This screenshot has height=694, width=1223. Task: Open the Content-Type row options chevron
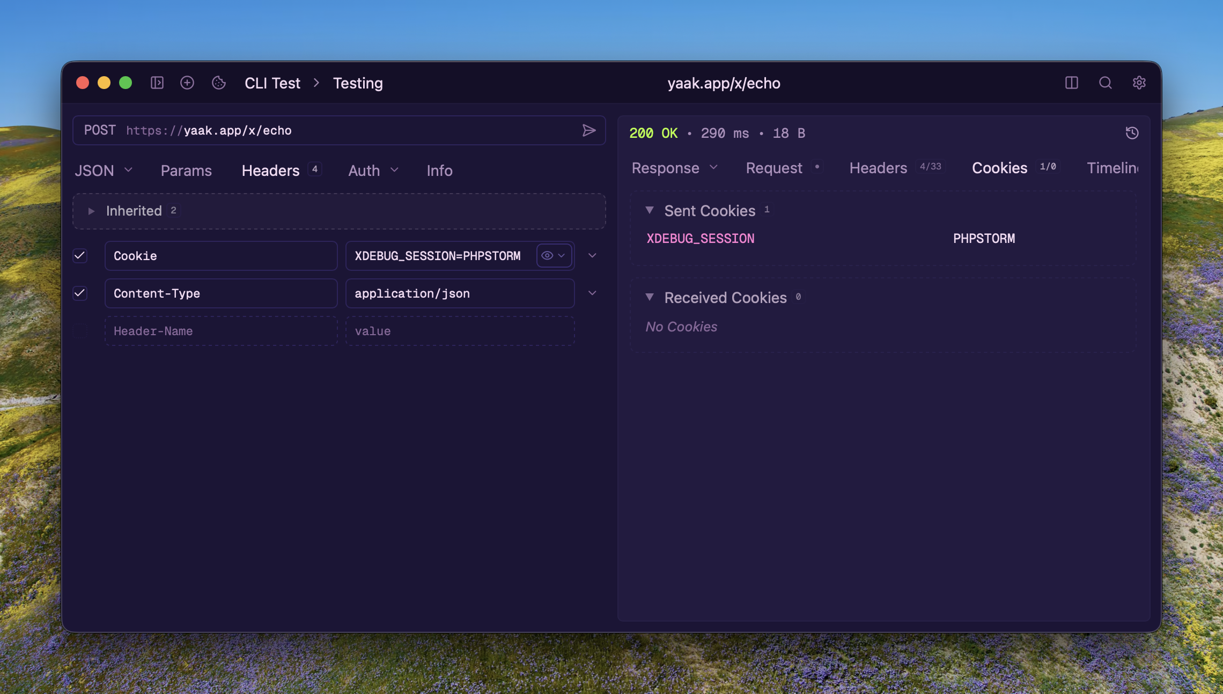pos(592,293)
